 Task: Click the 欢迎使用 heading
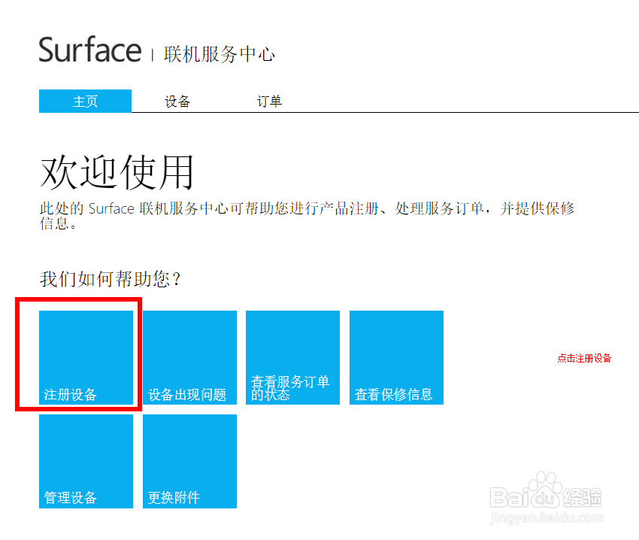117,172
